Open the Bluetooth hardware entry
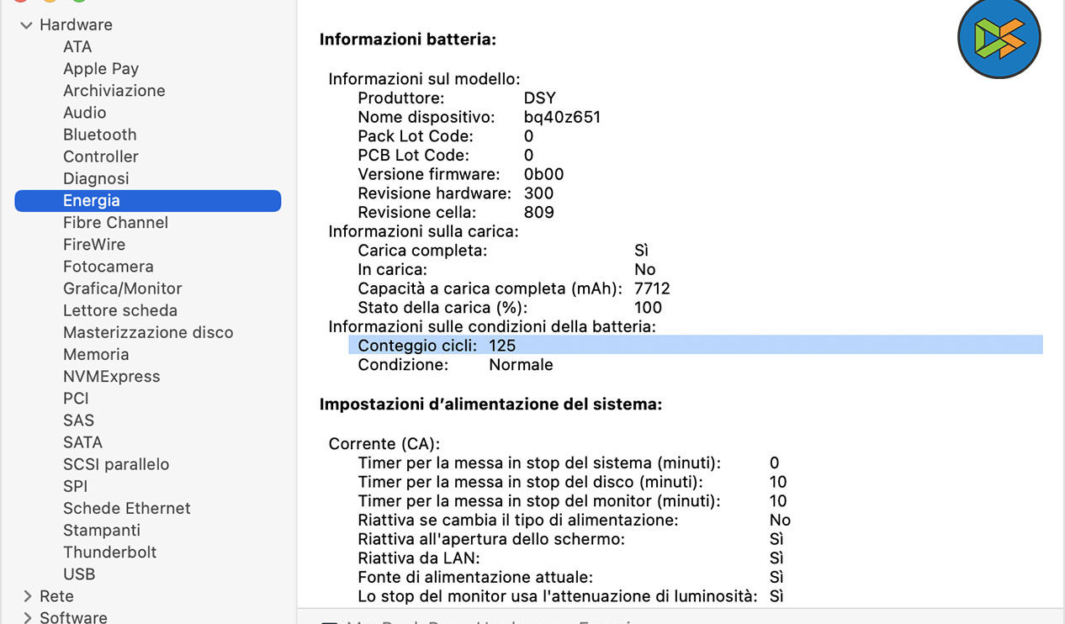 click(x=99, y=135)
